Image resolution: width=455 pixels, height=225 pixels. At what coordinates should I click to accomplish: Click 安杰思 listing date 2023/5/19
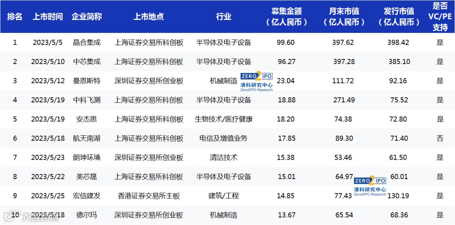tap(48, 119)
